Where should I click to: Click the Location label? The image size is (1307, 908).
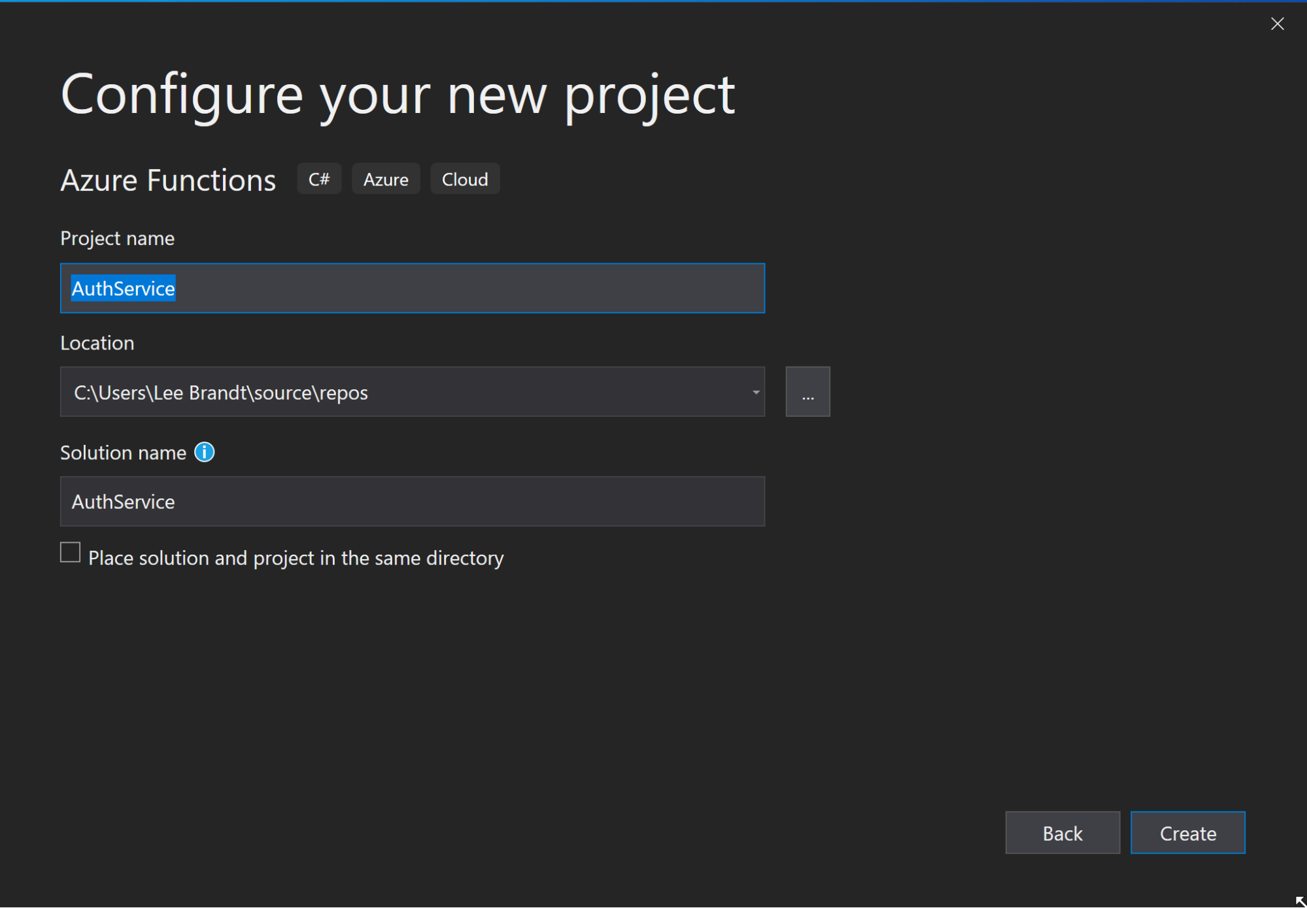tap(97, 343)
